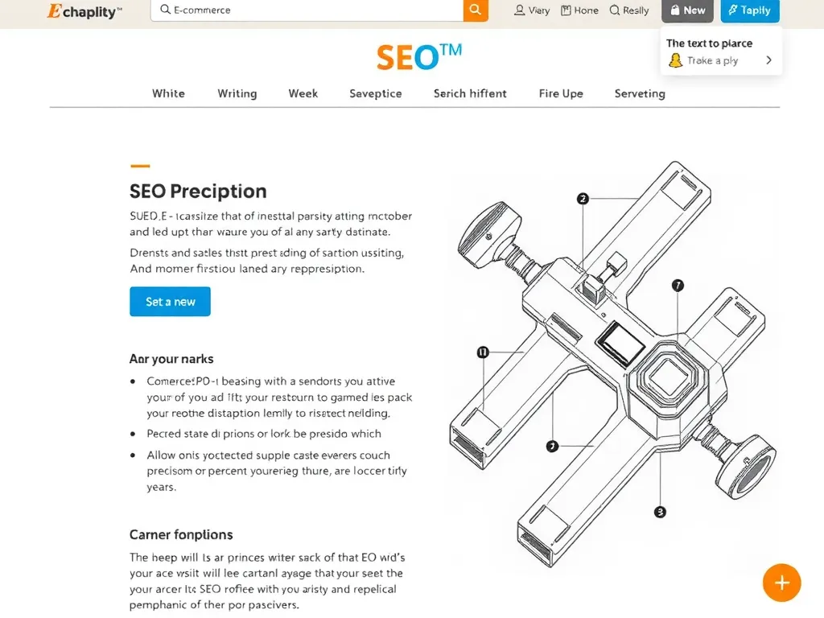Click the Echaplity logo
The height and width of the screenshot is (618, 824).
(x=82, y=11)
